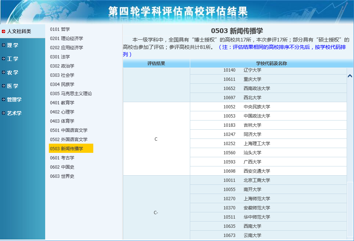Click the scroll-up chevron in results table
This screenshot has width=354, height=241.
(x=350, y=76)
